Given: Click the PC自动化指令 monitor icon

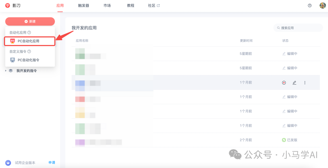Looking at the screenshot, I should [x=12, y=60].
